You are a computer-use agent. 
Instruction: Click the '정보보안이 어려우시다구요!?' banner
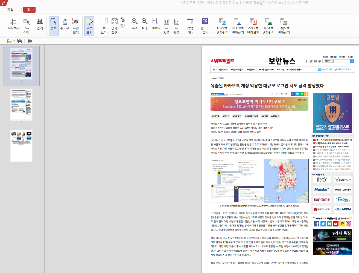point(259,104)
